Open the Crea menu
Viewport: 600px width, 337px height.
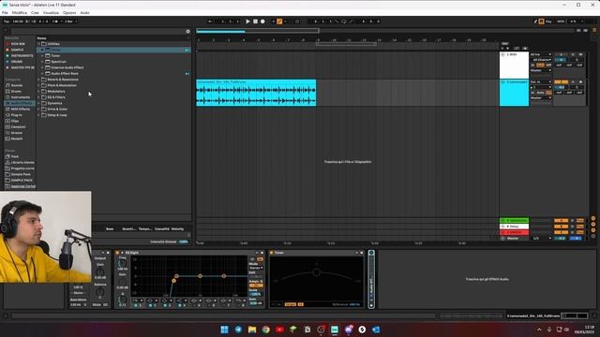[x=35, y=12]
